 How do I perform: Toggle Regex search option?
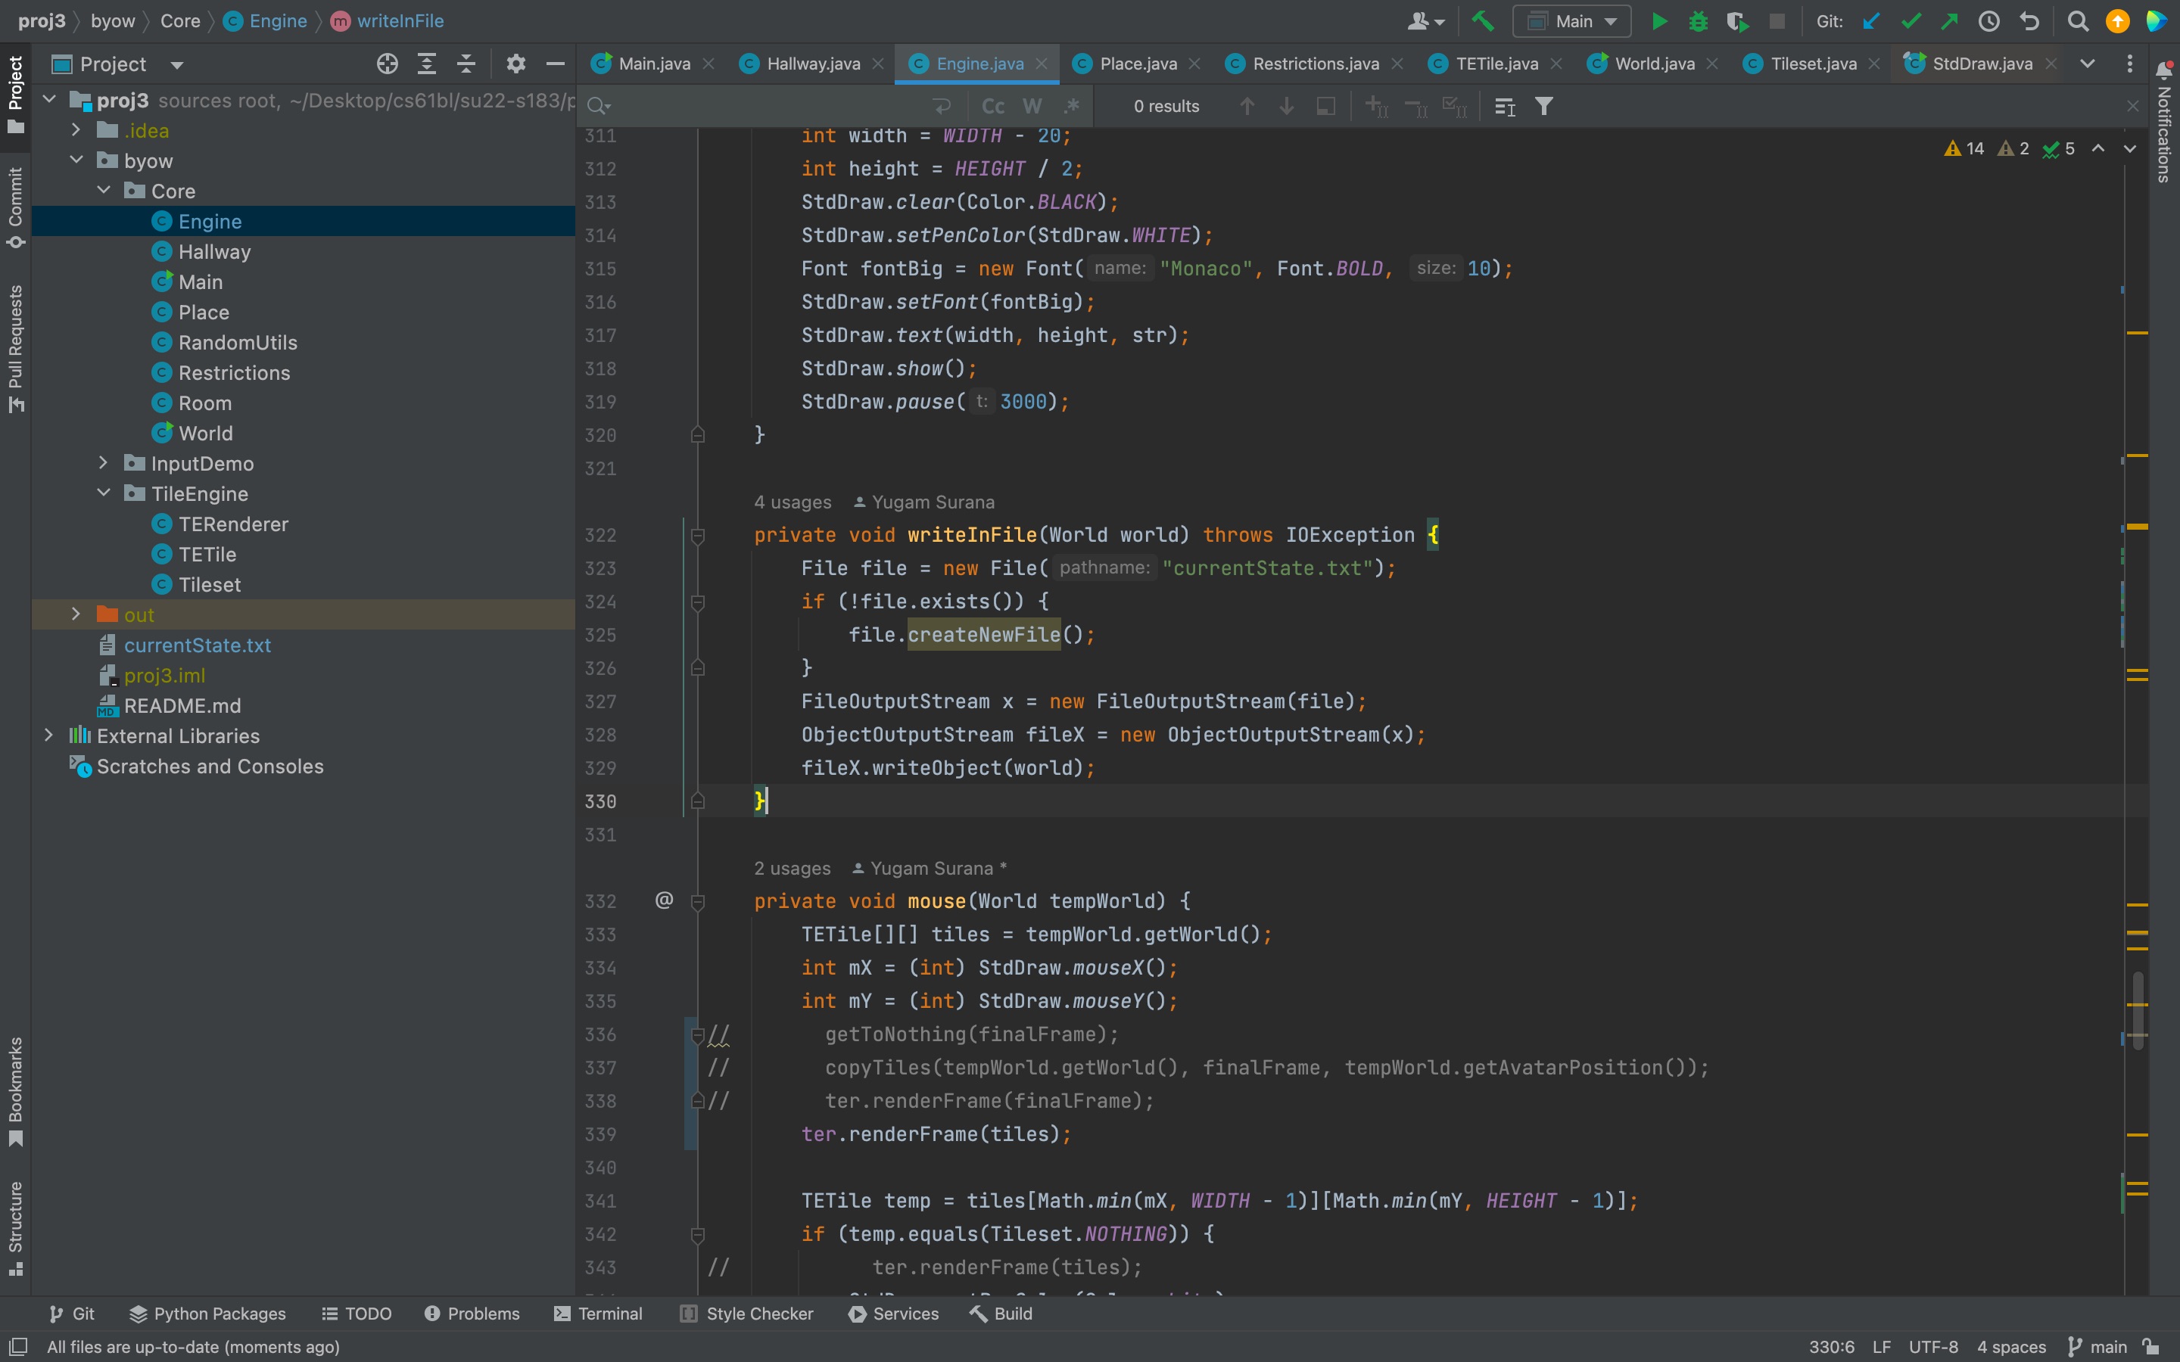click(1071, 106)
